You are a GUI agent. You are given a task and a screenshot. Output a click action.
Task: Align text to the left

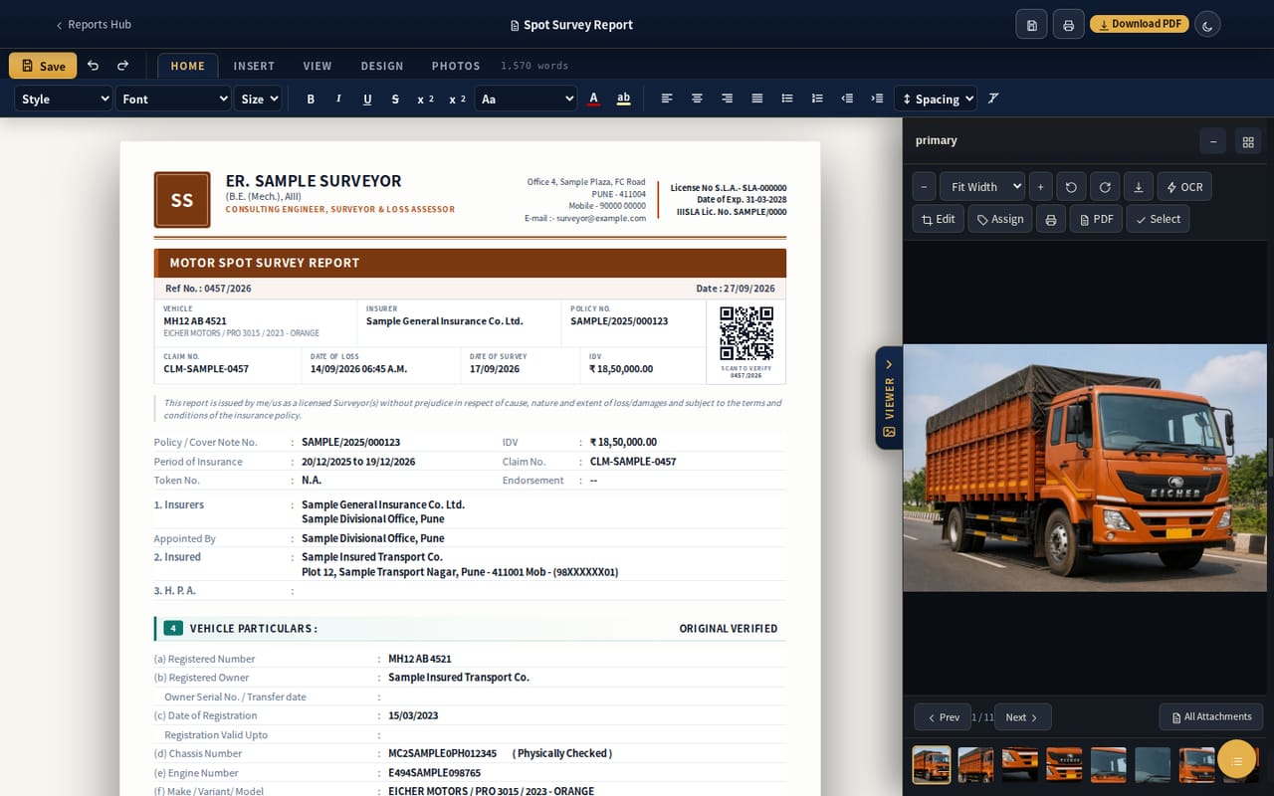pos(667,99)
